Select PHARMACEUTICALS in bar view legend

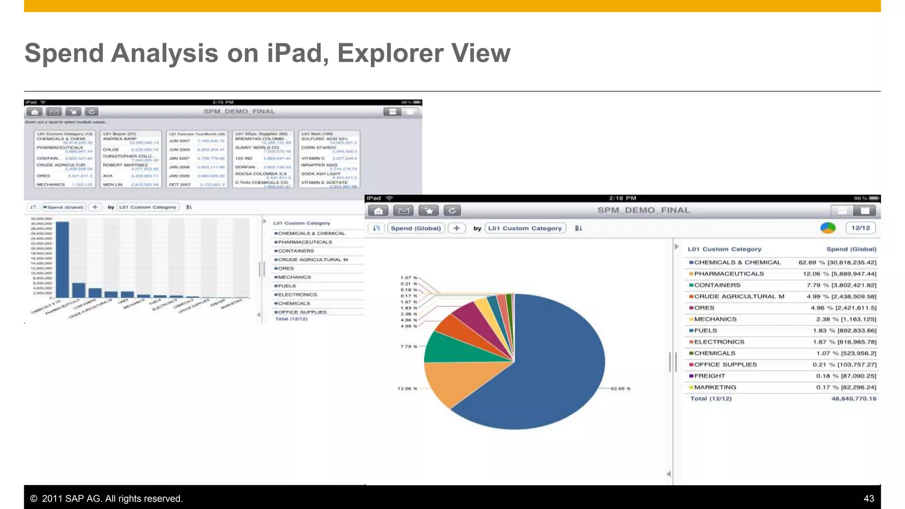tap(318, 242)
